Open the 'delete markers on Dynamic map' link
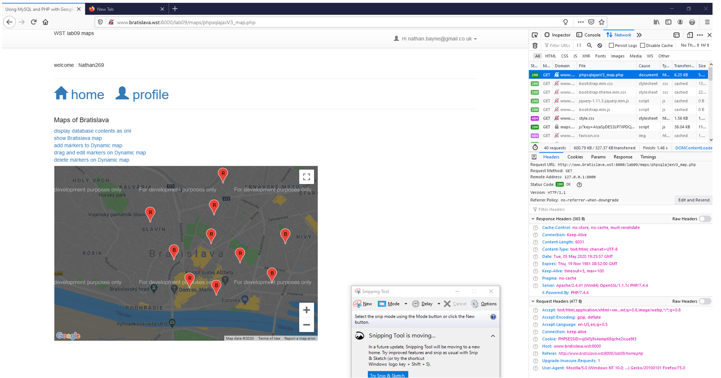The height and width of the screenshot is (378, 721). click(x=92, y=160)
